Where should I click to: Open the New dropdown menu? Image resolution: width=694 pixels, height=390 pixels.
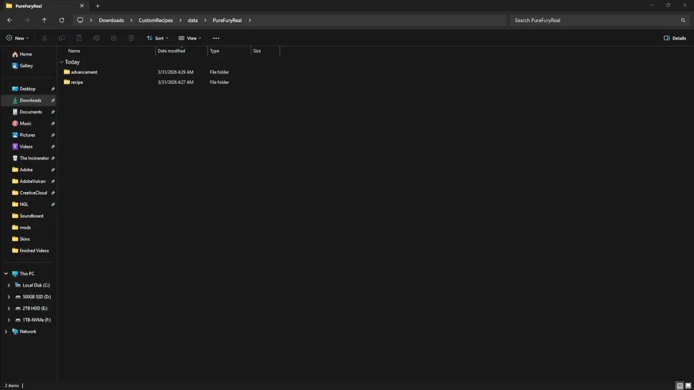tap(17, 38)
